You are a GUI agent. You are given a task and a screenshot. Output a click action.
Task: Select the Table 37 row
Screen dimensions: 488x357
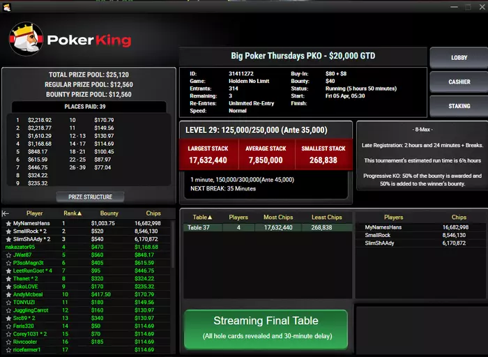(x=268, y=227)
